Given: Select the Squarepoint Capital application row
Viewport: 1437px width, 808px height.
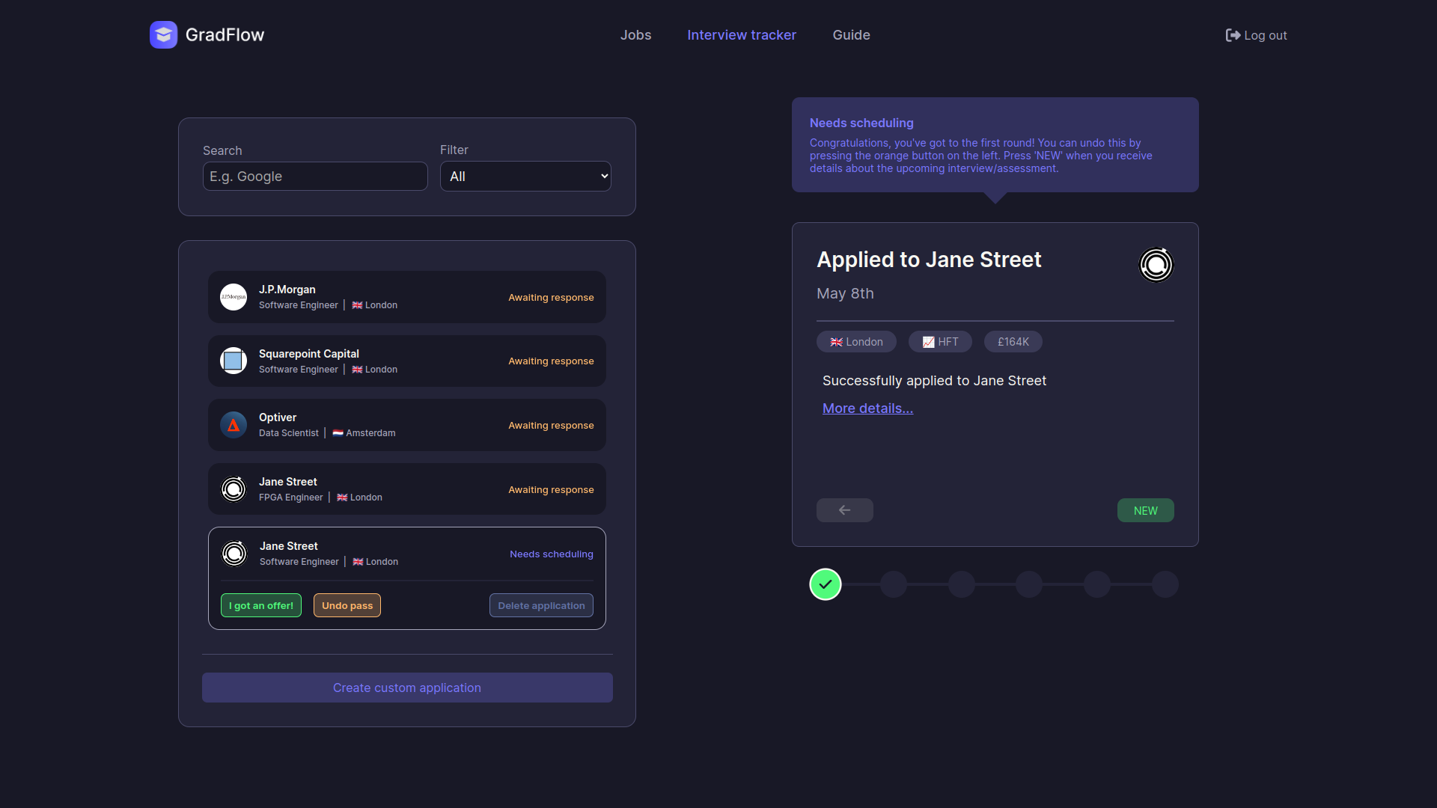Looking at the screenshot, I should [x=407, y=361].
